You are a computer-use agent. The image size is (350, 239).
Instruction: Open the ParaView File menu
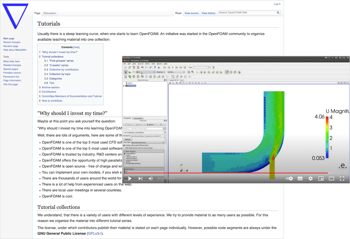[x=125, y=63]
